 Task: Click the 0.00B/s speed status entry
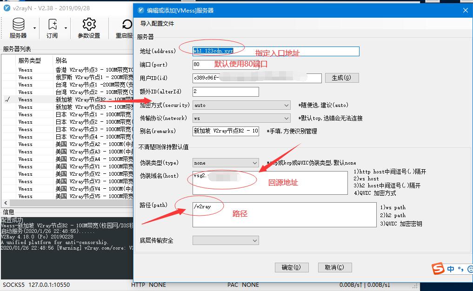pos(365,284)
